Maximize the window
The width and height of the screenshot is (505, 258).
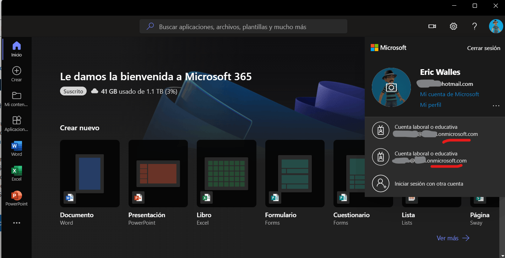coord(475,5)
